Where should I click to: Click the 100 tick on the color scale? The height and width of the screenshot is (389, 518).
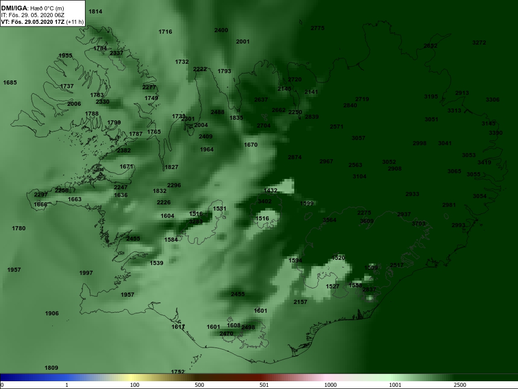coord(135,385)
